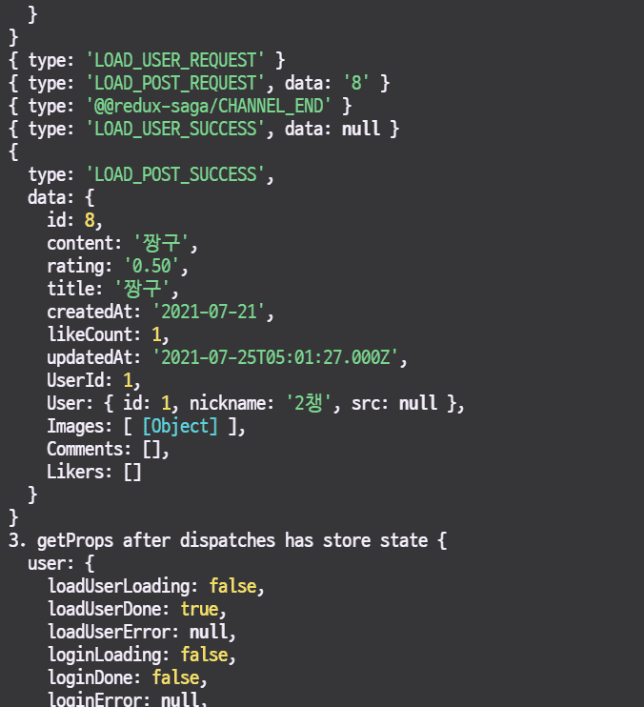This screenshot has height=707, width=644.
Task: Click the likeCount key
Action: [x=90, y=334]
